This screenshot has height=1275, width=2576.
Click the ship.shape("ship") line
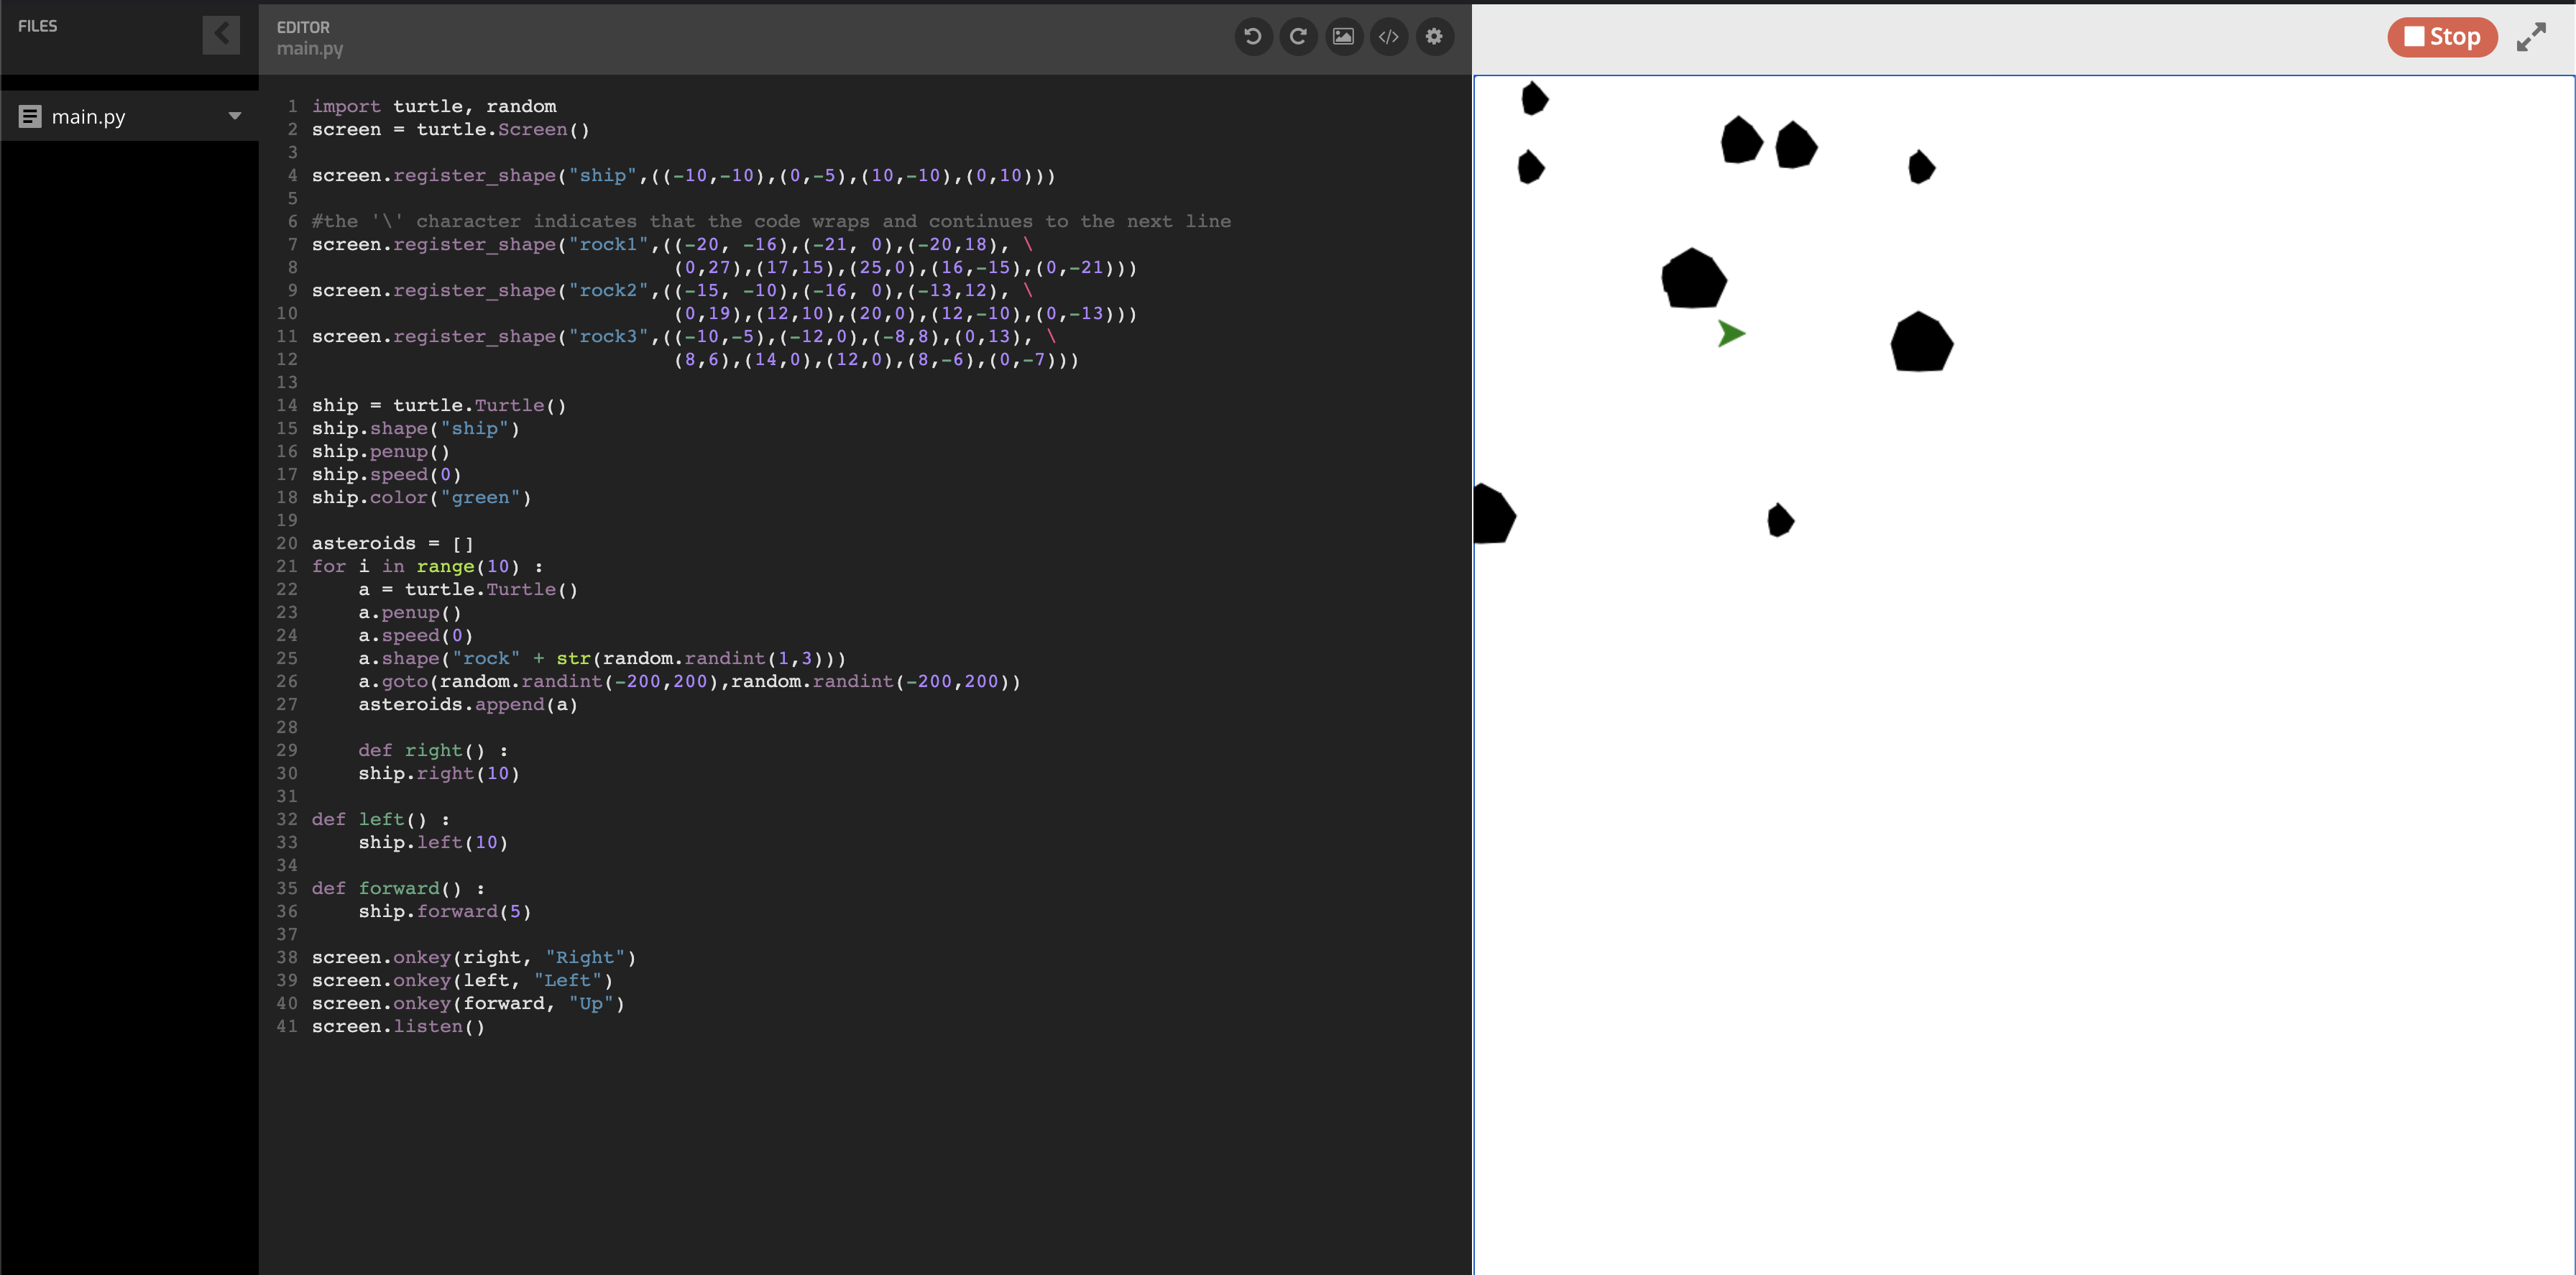point(416,428)
